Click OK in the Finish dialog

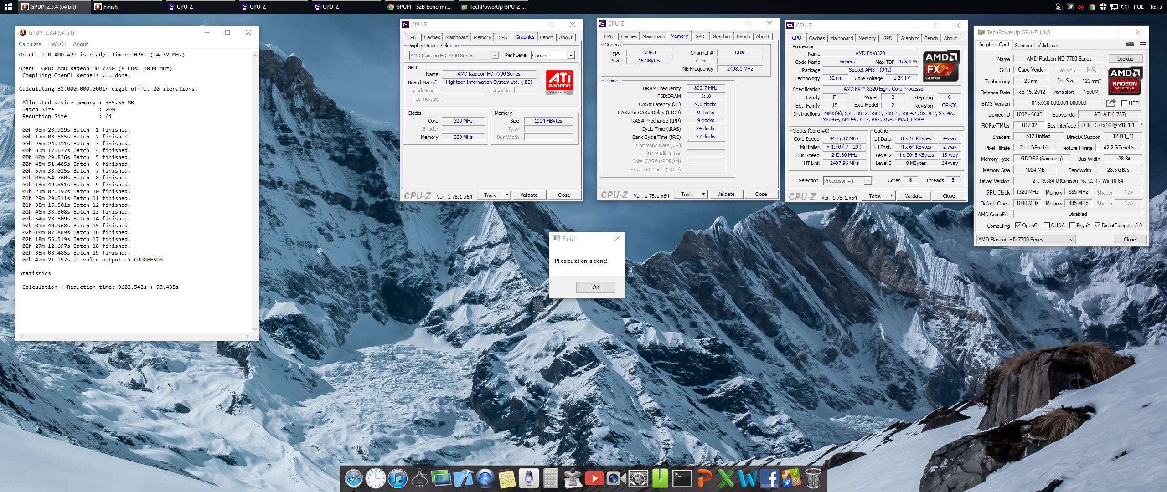coord(595,287)
